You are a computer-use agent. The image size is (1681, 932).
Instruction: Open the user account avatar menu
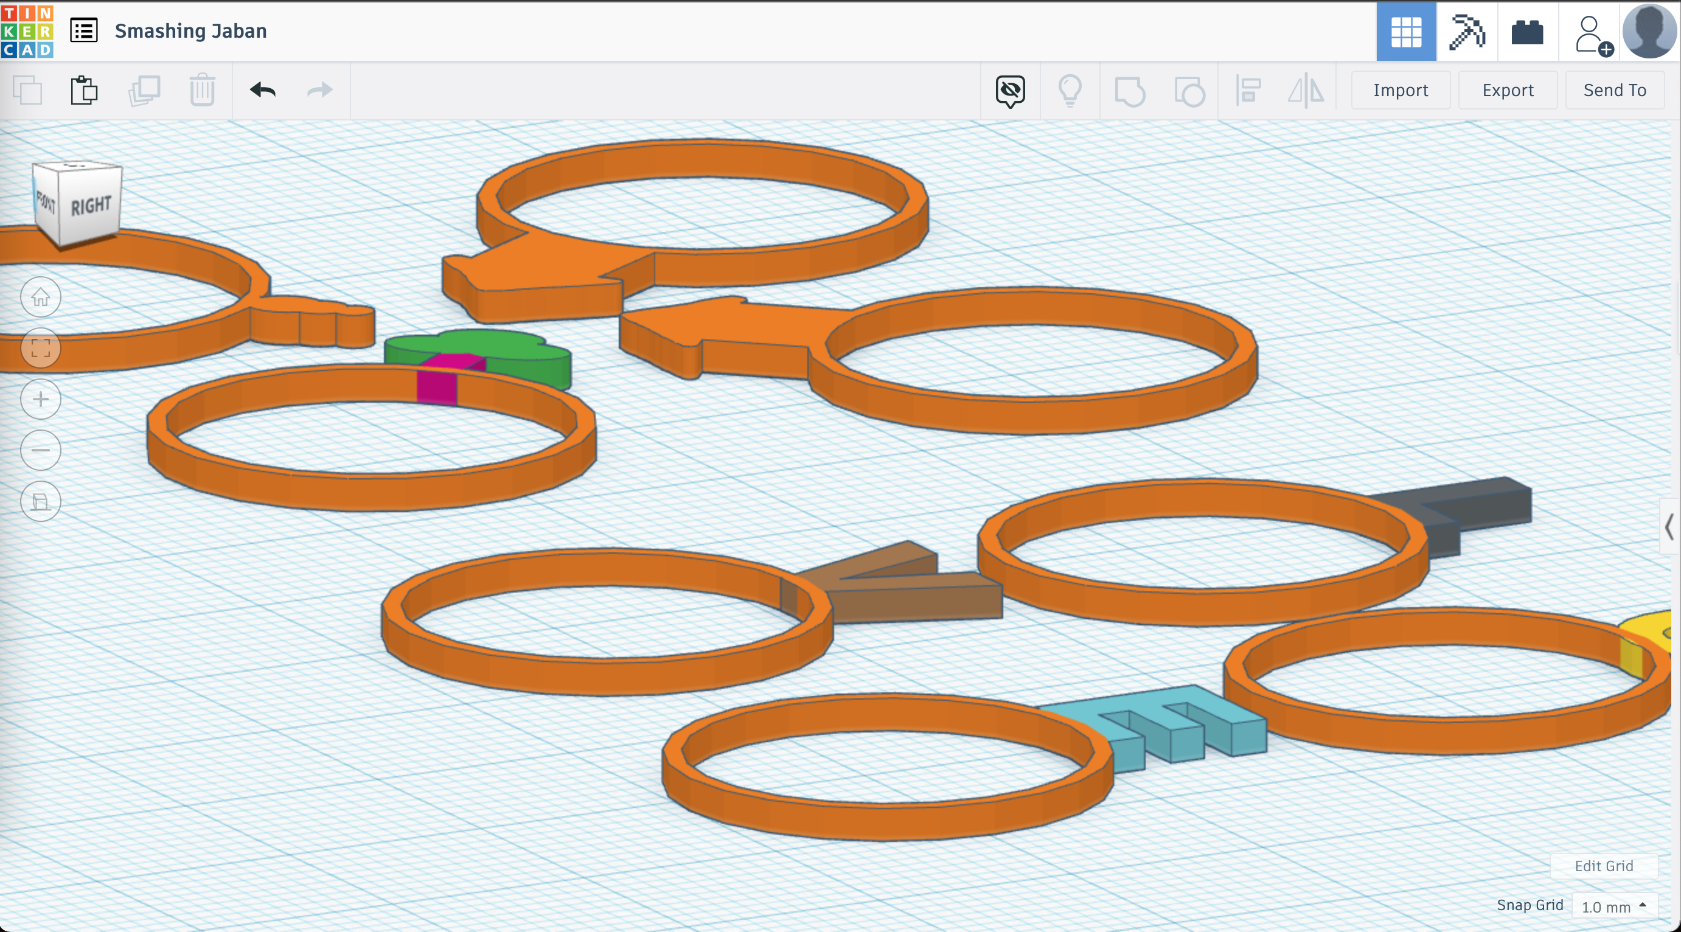tap(1649, 30)
